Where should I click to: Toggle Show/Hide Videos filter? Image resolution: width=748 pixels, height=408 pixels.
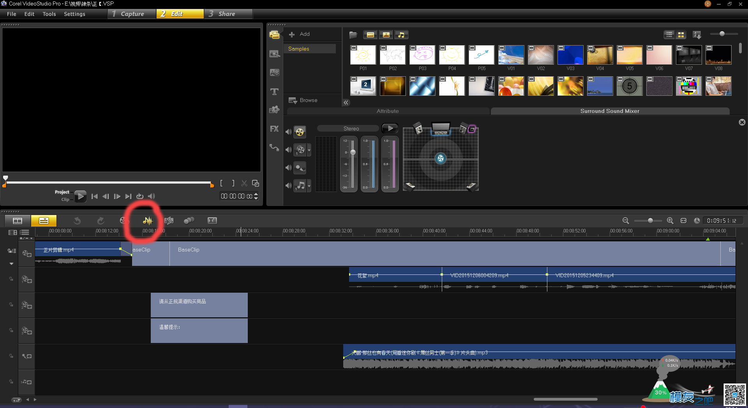point(370,35)
